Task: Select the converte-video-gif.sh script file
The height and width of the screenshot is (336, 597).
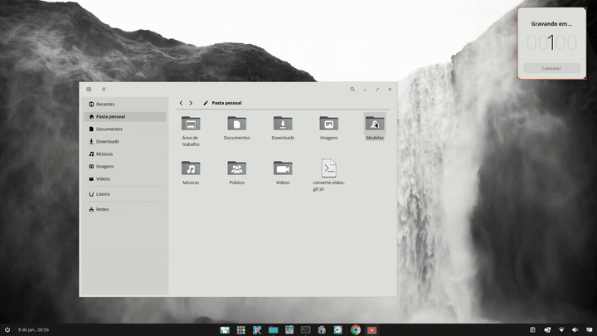Action: coord(328,168)
